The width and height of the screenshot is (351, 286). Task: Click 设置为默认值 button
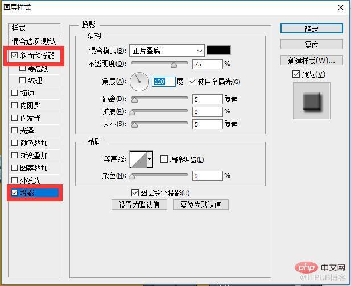pos(139,205)
